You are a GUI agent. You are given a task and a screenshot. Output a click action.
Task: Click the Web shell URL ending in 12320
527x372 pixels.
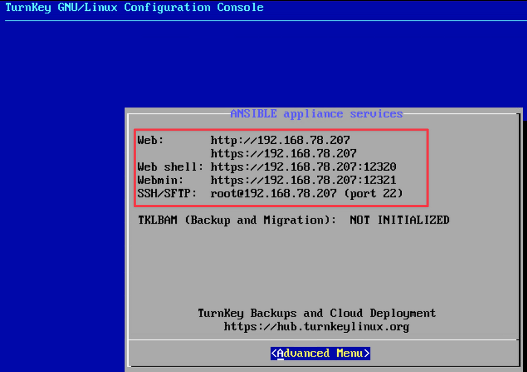[303, 167]
